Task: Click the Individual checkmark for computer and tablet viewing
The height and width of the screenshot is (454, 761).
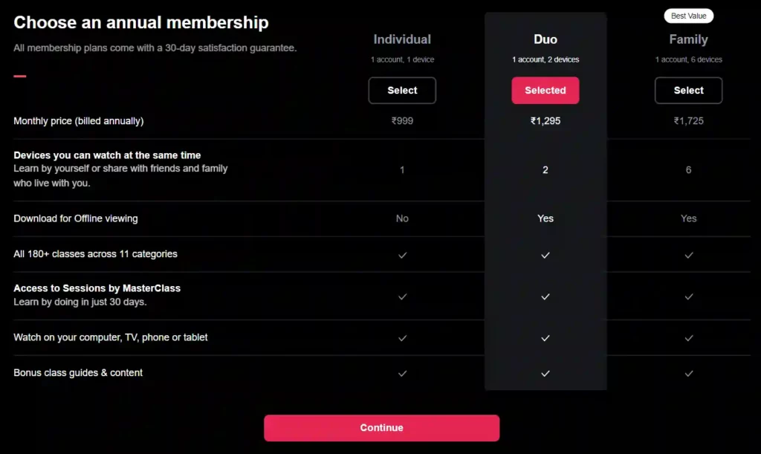Action: (x=402, y=337)
